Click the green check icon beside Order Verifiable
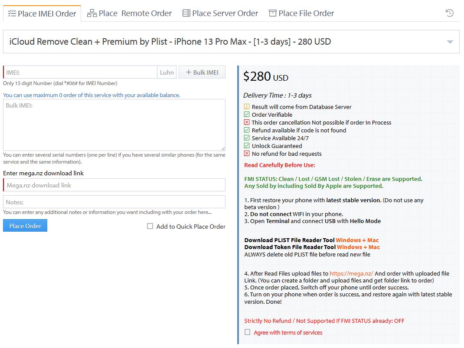This screenshot has height=348, width=464. [x=247, y=114]
